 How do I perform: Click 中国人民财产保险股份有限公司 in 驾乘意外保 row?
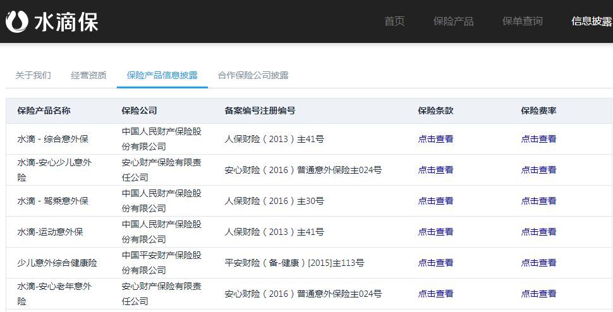point(161,201)
